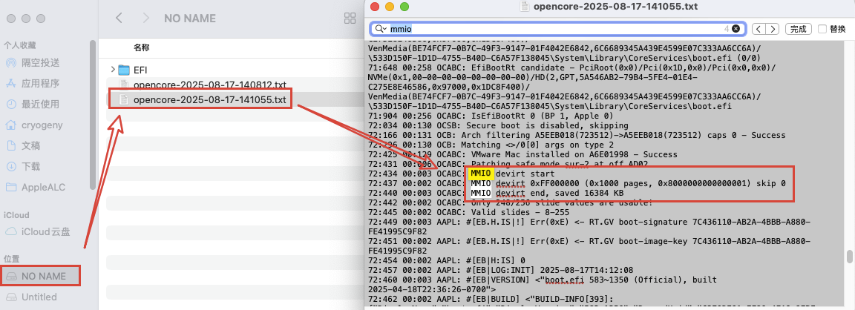Click the 完成 (Done) button
The width and height of the screenshot is (855, 310).
pos(799,29)
